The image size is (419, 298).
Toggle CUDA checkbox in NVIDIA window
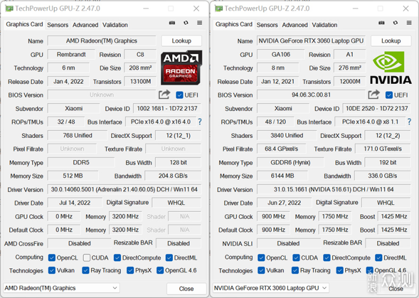pos(296,258)
